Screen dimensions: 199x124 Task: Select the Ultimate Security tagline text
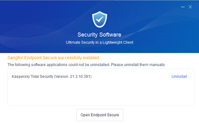(99, 43)
